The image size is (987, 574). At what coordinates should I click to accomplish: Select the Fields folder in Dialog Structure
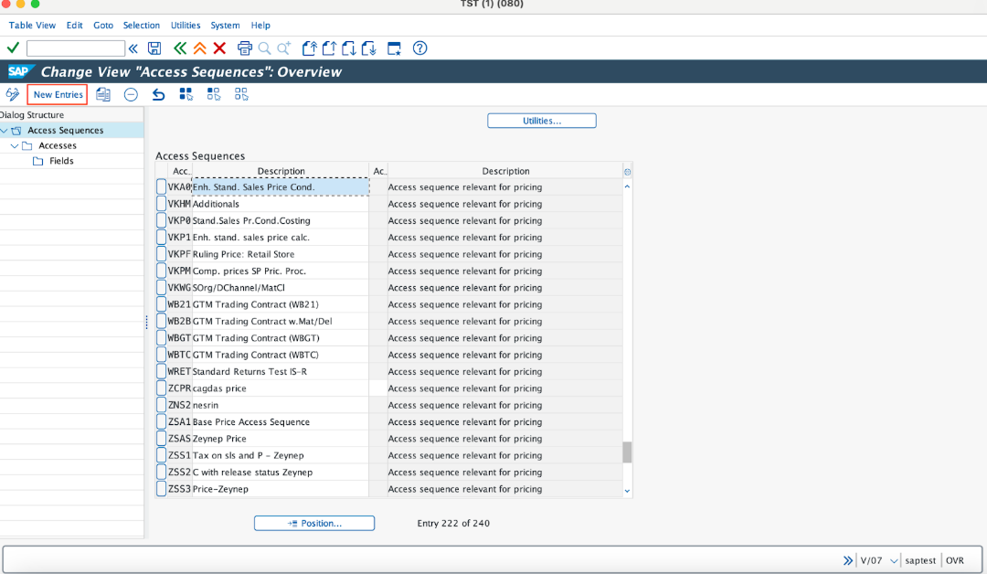61,161
